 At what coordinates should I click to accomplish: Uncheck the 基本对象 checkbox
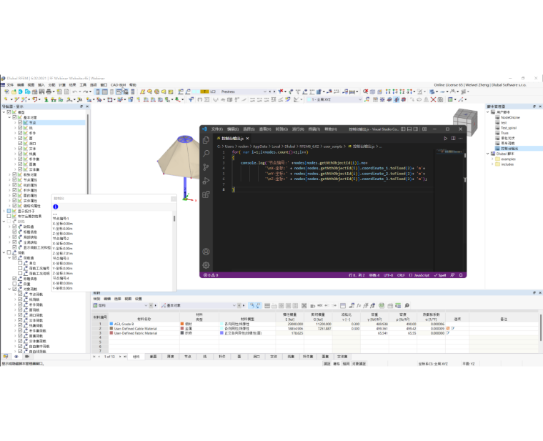(x=14, y=117)
